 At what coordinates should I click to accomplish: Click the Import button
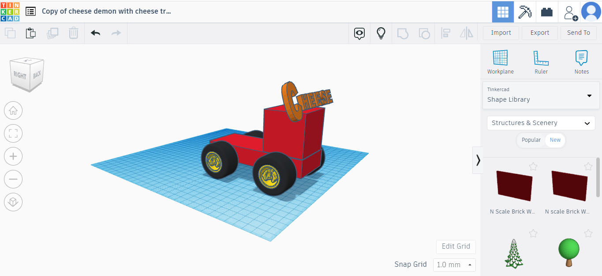[x=501, y=33]
